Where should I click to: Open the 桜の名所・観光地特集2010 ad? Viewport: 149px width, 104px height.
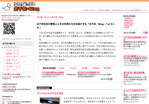pos(134,74)
